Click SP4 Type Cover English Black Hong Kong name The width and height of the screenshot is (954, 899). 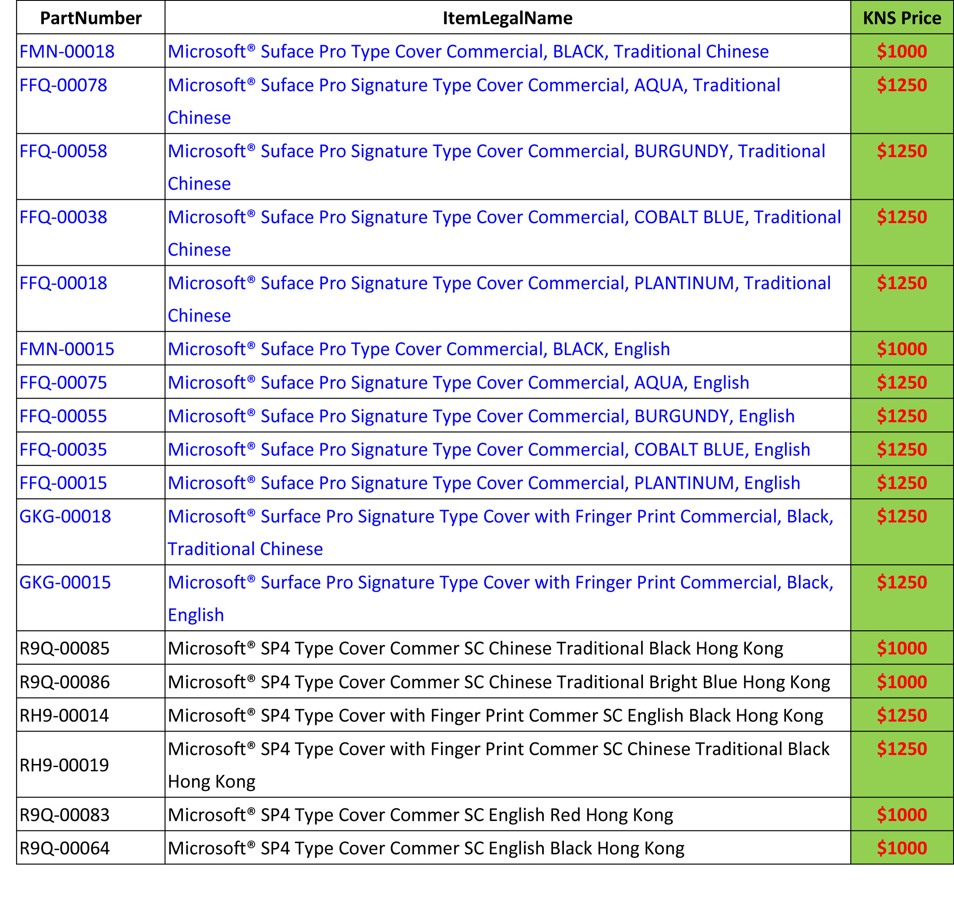click(426, 848)
